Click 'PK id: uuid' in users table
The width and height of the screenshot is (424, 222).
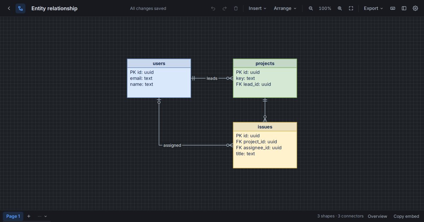point(142,72)
